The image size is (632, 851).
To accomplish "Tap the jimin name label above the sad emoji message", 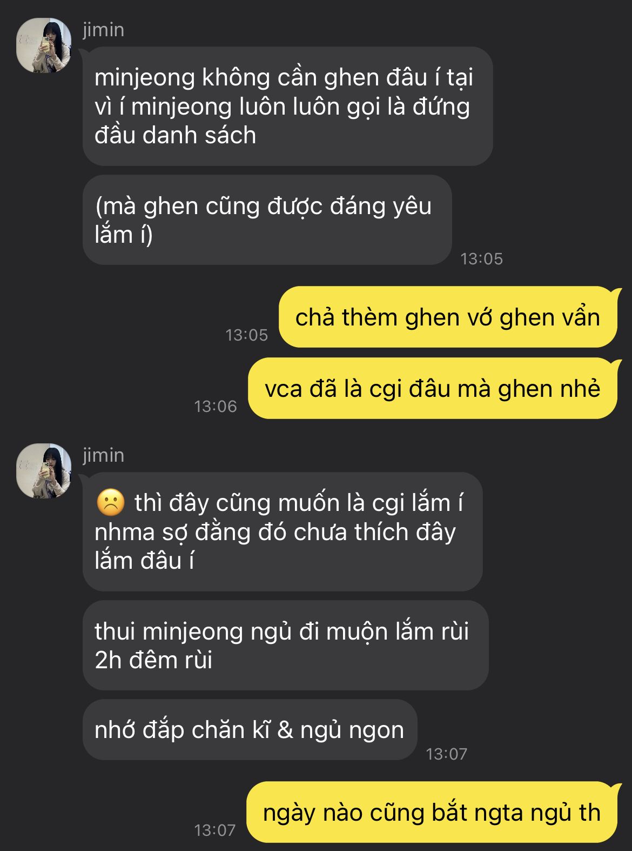I will pos(104,455).
